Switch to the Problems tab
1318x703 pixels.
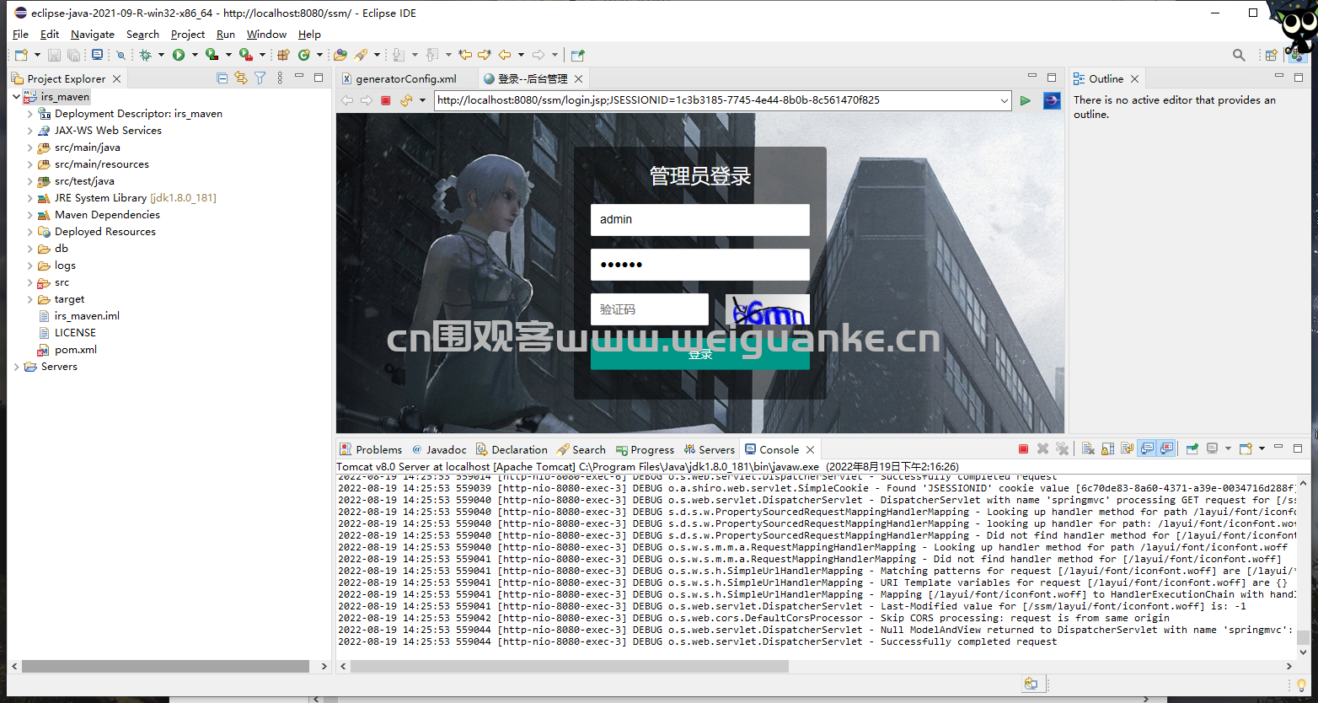click(371, 449)
